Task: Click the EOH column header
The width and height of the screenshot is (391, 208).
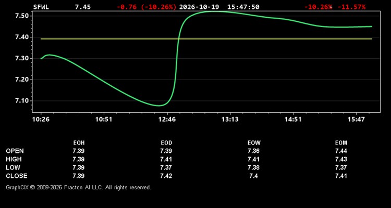Action: (79, 143)
